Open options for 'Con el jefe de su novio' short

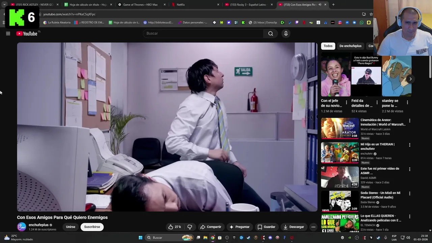[346, 102]
